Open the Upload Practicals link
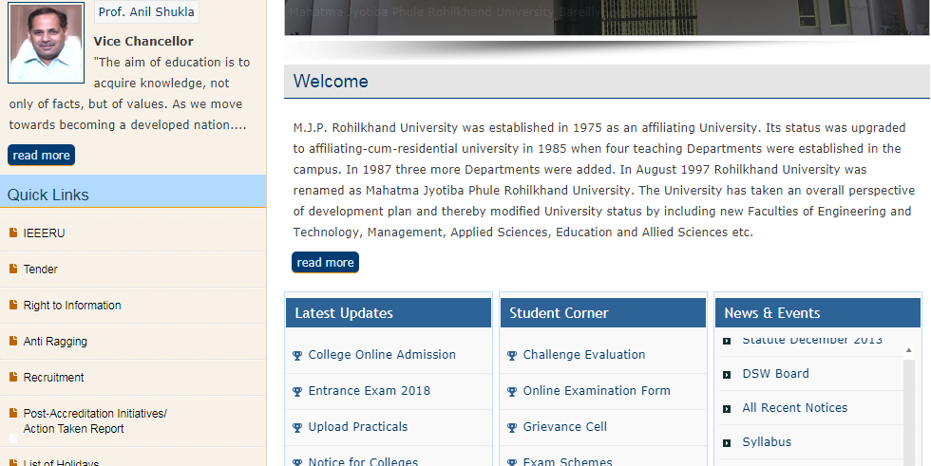Viewport: 931px width, 466px height. [357, 427]
